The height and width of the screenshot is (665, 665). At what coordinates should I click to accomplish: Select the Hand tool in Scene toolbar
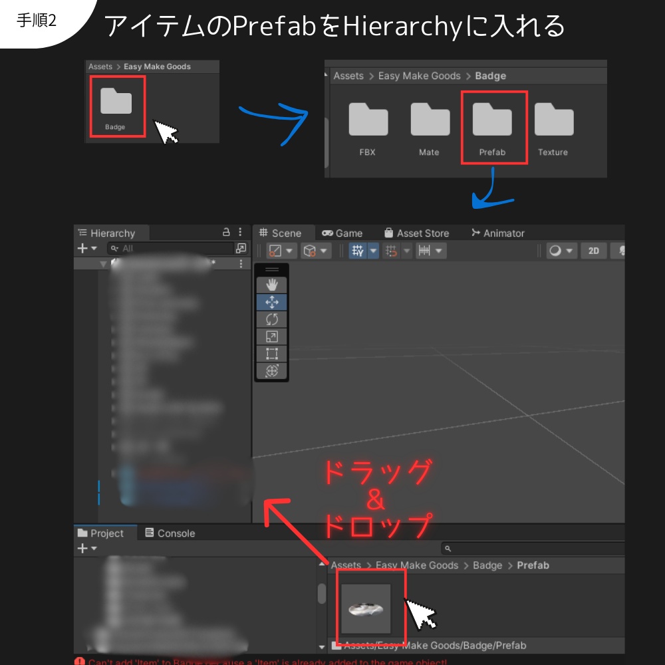(273, 284)
